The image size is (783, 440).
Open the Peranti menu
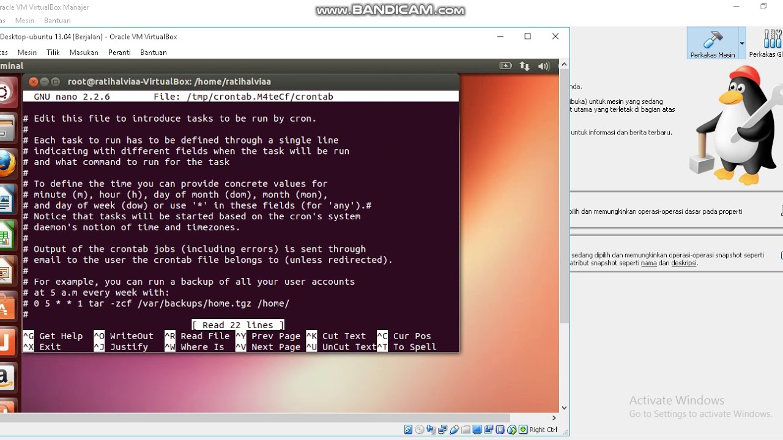tap(119, 53)
